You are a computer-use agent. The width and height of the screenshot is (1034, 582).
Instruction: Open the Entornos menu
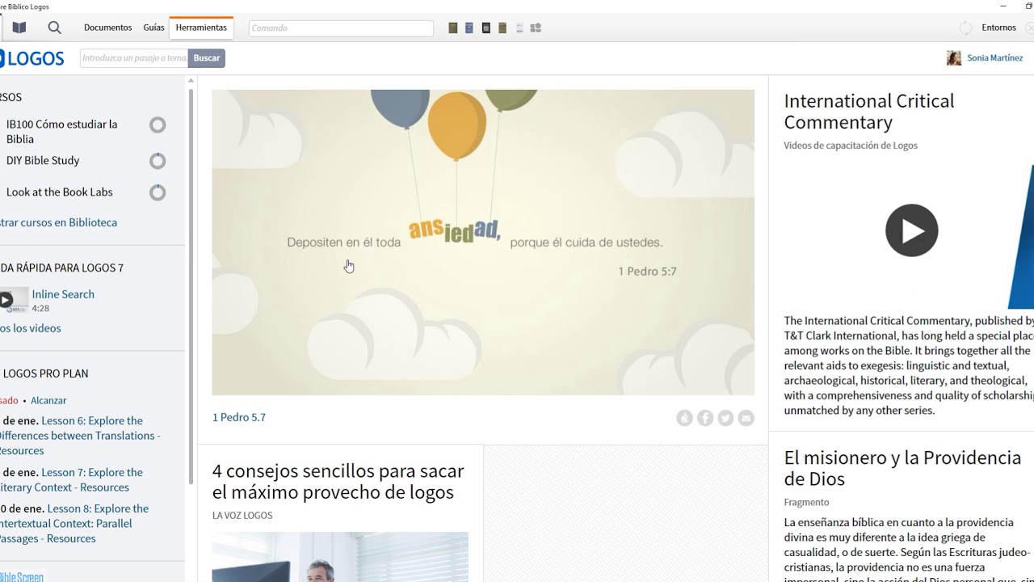(998, 27)
